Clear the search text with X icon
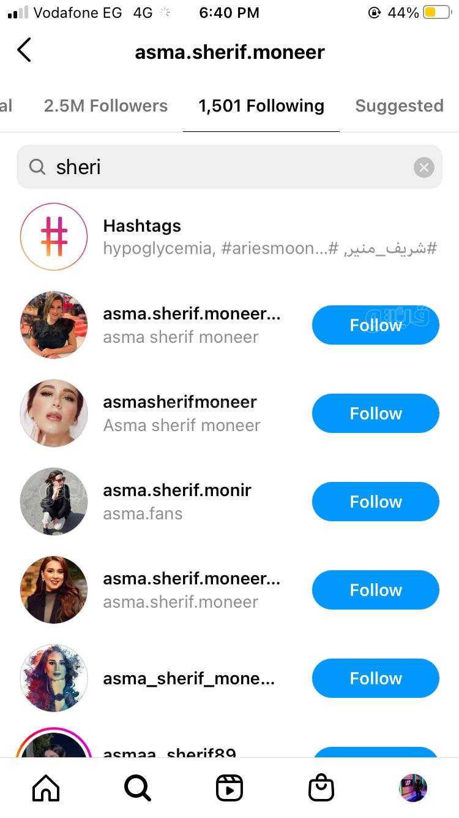 (424, 167)
